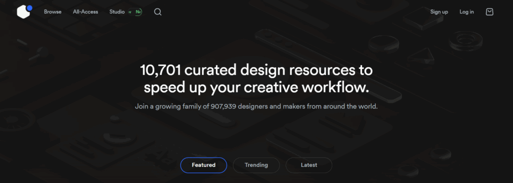Go to All-Access page
This screenshot has width=513, height=183.
(85, 12)
